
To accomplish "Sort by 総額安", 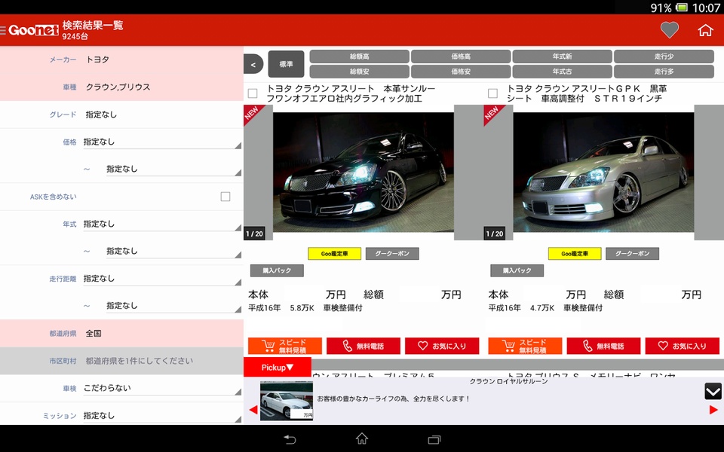I will pos(359,72).
